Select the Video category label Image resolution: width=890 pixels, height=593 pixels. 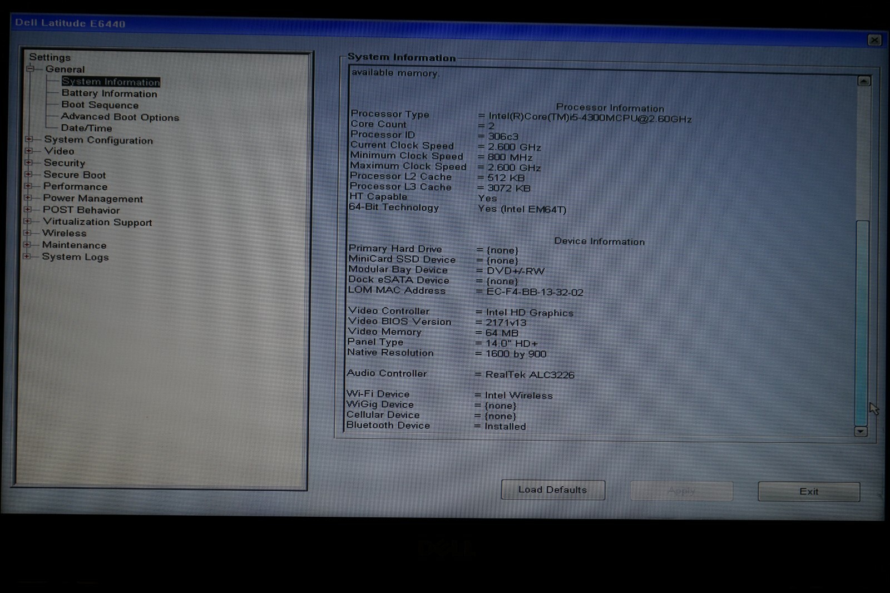coord(59,151)
